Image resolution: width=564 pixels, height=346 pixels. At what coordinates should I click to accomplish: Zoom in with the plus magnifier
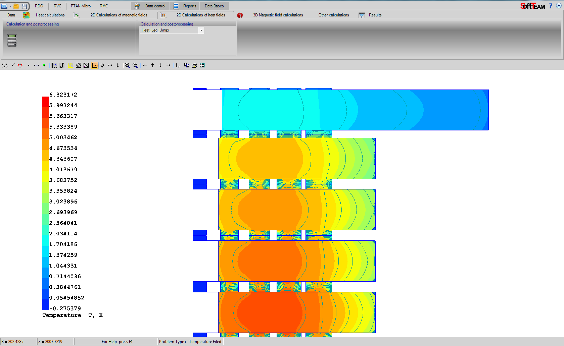[127, 65]
